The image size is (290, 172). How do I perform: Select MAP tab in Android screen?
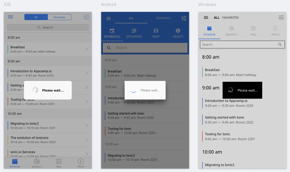(156, 33)
